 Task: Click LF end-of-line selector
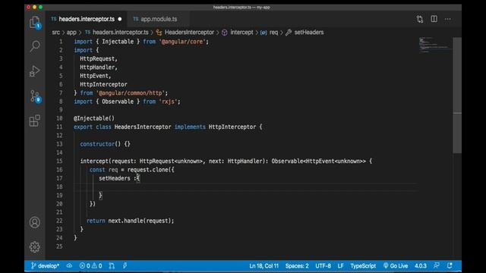340,266
